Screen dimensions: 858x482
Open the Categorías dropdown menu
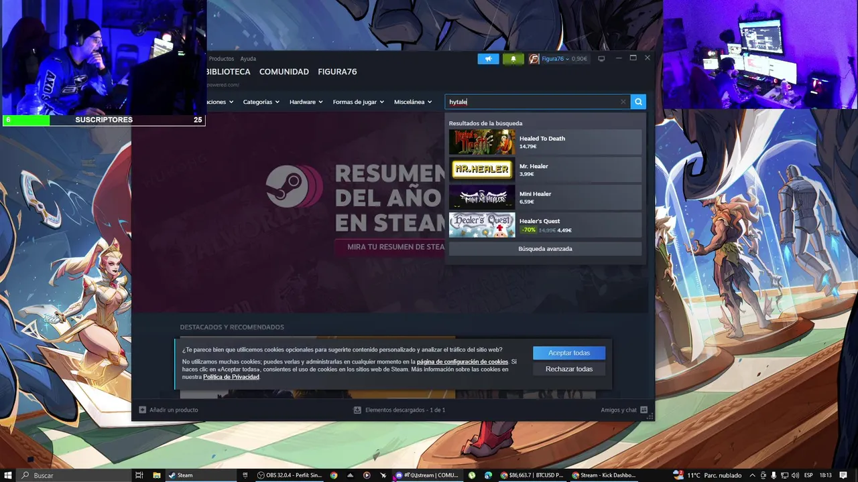click(x=261, y=102)
